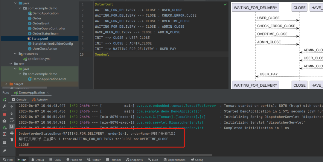Open the Problems tool window

(x=74, y=160)
